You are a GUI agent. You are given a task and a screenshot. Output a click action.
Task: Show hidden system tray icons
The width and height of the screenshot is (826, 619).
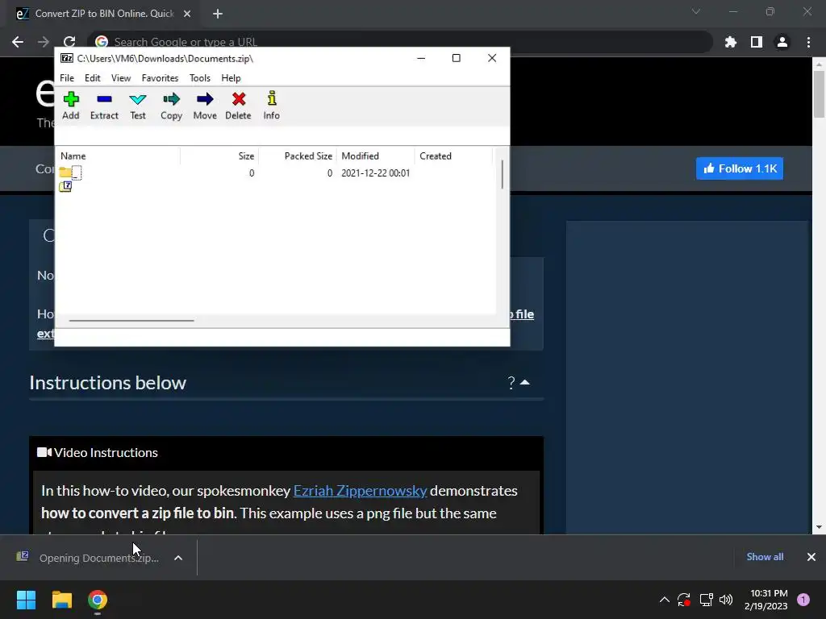[665, 600]
